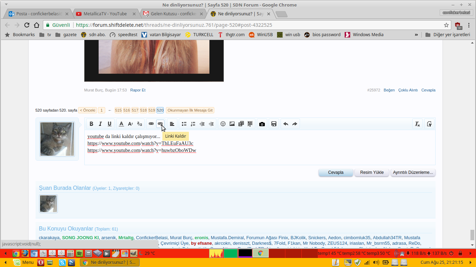
Task: Open the speedtest bookmark
Action: [x=123, y=35]
